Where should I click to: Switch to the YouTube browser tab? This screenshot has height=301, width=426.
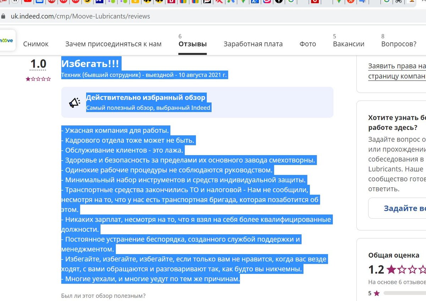(x=28, y=1)
